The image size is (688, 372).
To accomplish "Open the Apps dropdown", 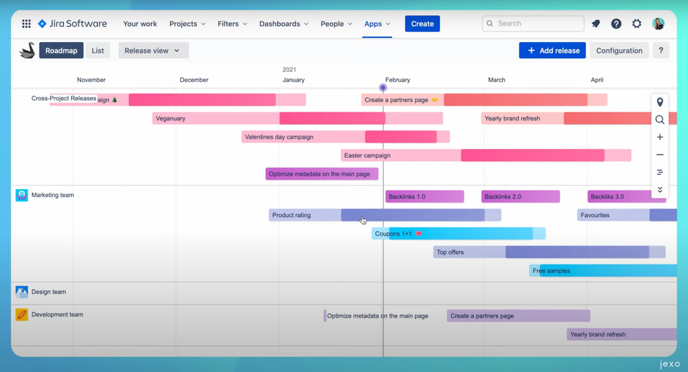I will tap(377, 23).
